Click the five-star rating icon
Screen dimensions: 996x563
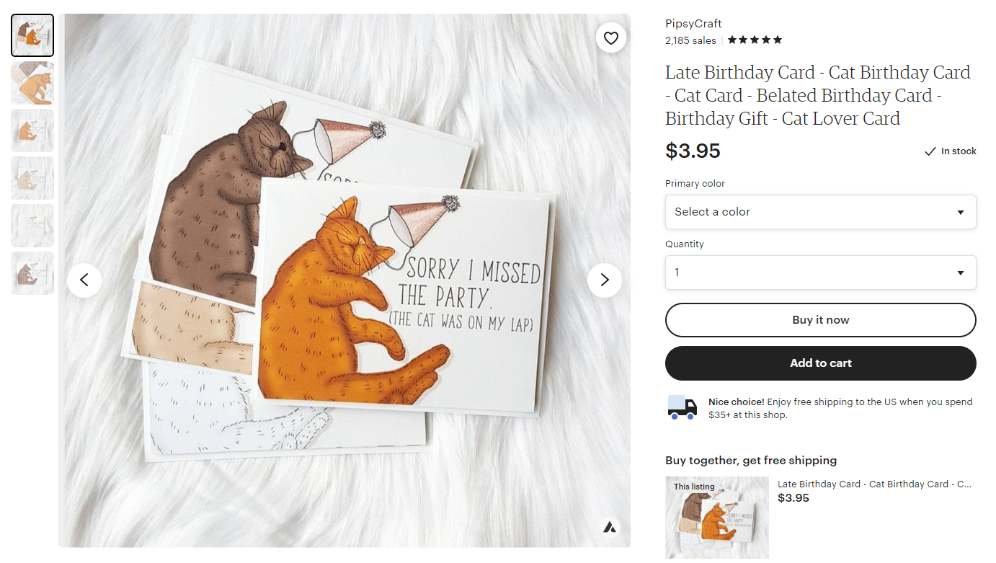tap(754, 40)
